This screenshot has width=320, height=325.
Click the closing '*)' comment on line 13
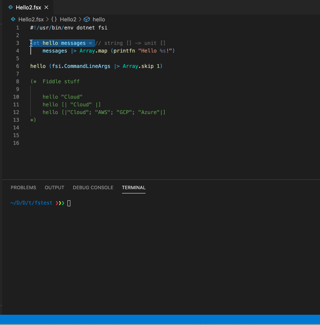click(33, 120)
